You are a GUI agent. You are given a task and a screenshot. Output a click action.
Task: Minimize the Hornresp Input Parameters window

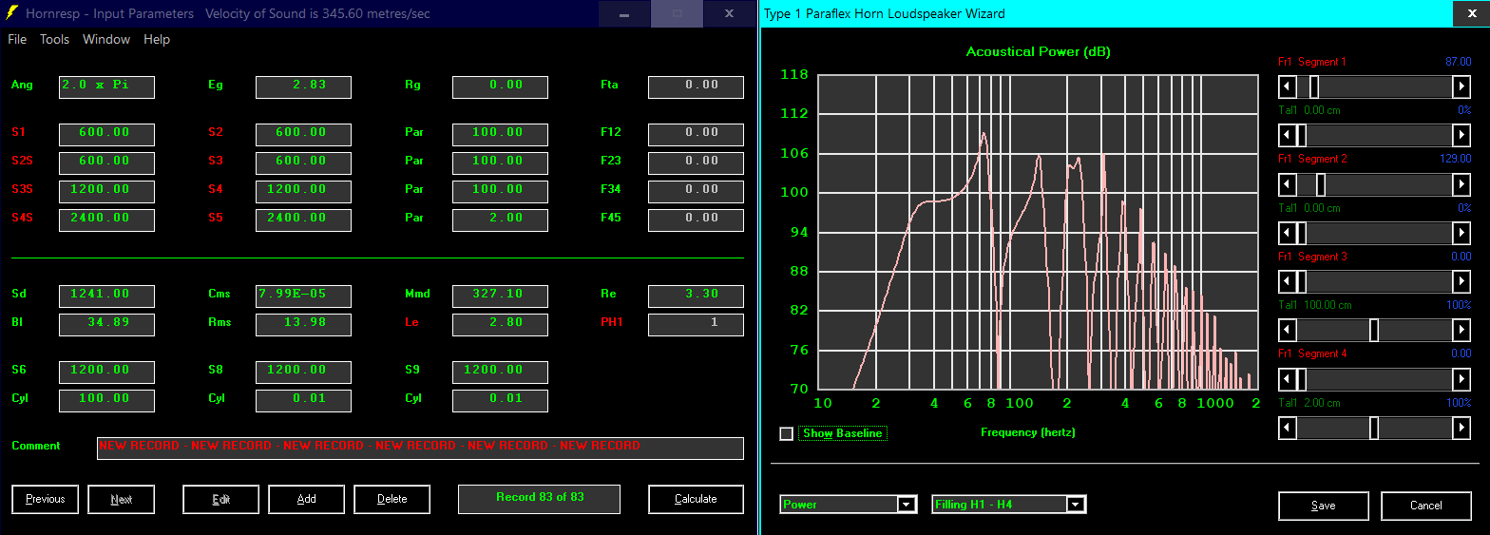click(x=624, y=14)
